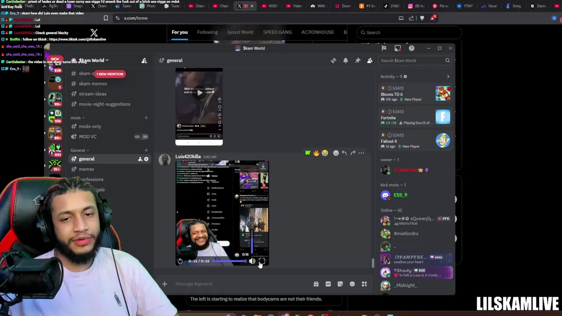This screenshot has width=562, height=316.
Task: Open more options on Luis420killa's message
Action: point(361,153)
